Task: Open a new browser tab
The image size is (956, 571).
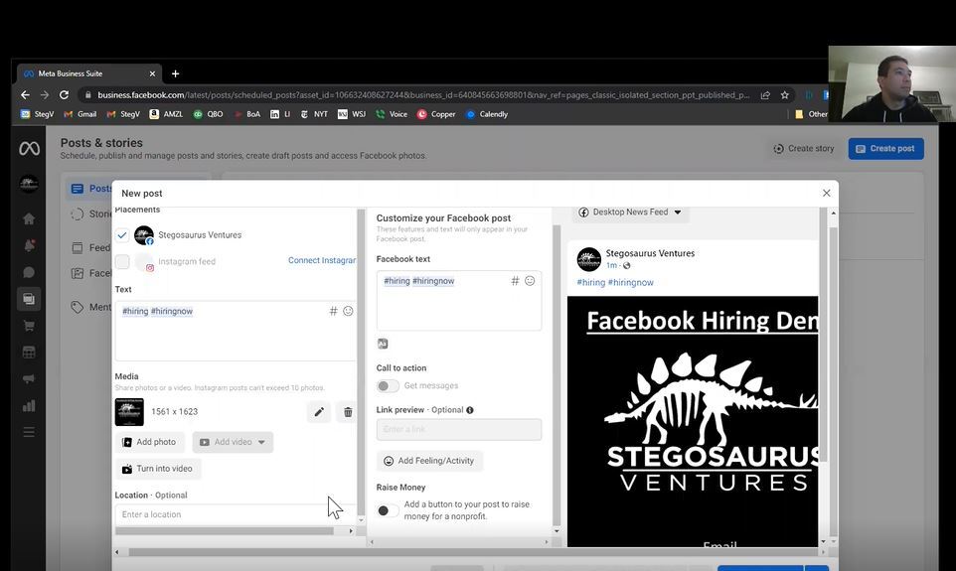Action: point(175,73)
